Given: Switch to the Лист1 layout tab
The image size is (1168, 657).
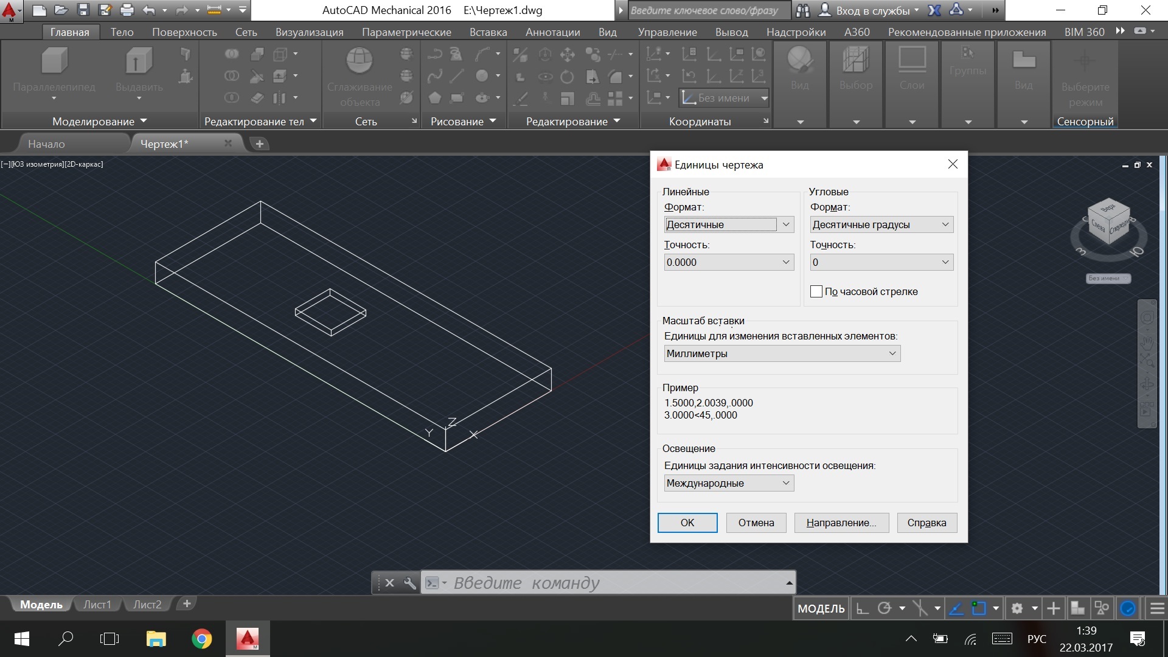Looking at the screenshot, I should tap(97, 604).
